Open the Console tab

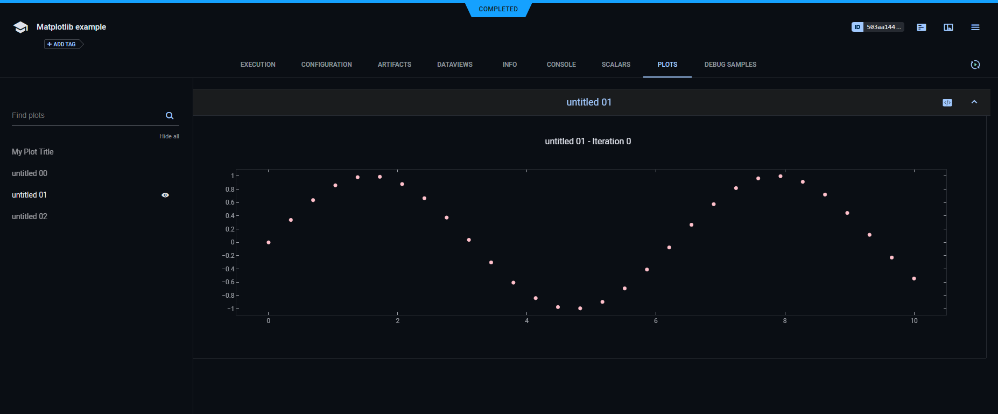coord(561,65)
